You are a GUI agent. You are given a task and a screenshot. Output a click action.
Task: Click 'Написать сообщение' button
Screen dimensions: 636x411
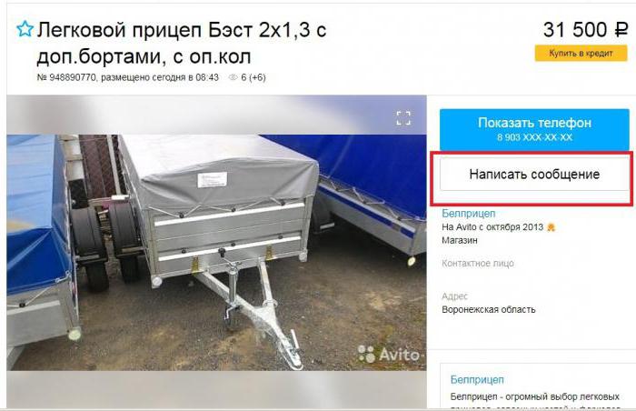(x=534, y=175)
